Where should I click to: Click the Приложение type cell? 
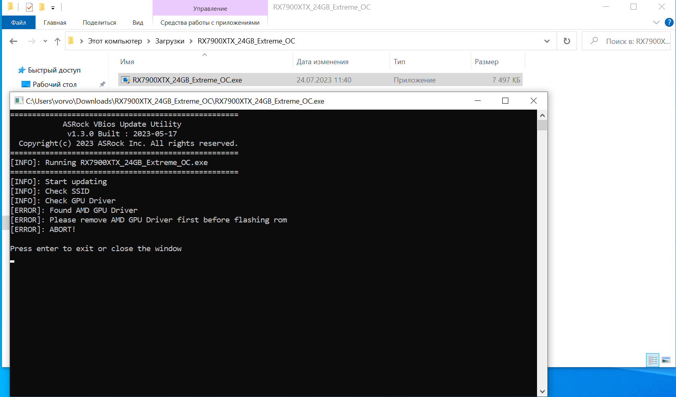coord(414,80)
